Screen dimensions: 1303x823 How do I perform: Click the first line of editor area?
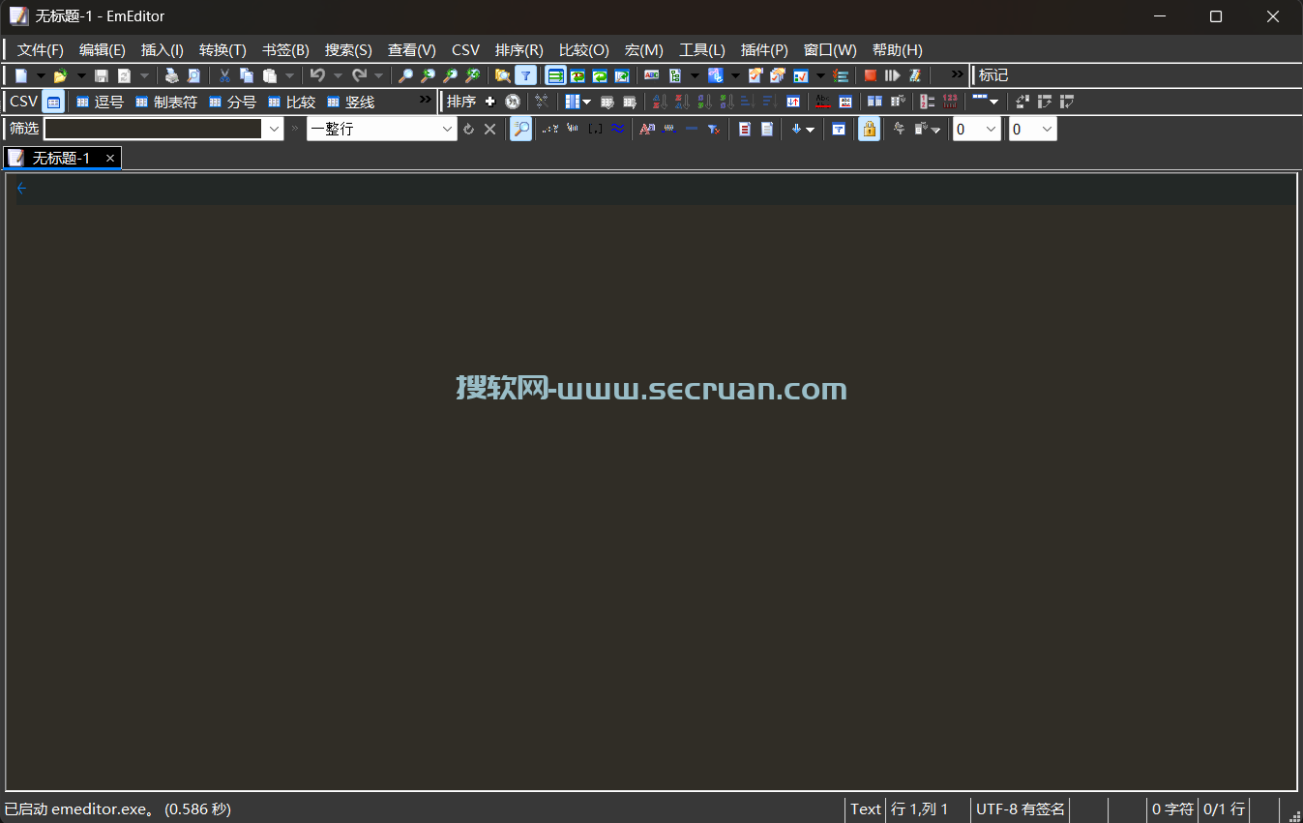coord(656,189)
